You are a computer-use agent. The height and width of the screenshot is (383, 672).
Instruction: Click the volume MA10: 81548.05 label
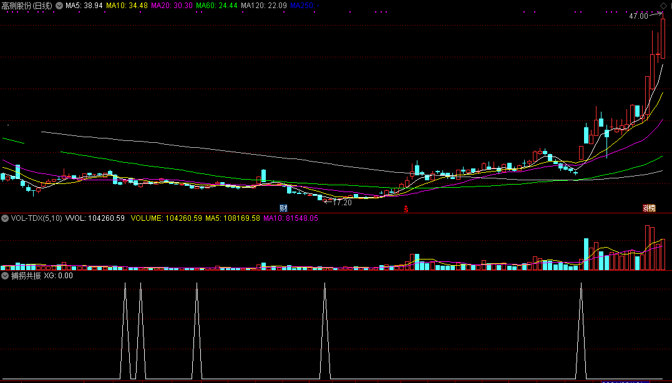(291, 218)
